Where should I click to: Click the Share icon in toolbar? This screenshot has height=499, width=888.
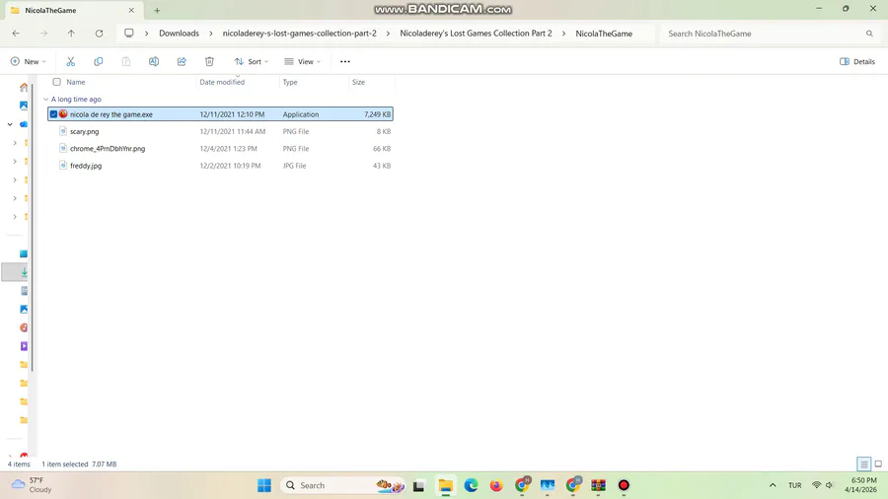coord(182,62)
